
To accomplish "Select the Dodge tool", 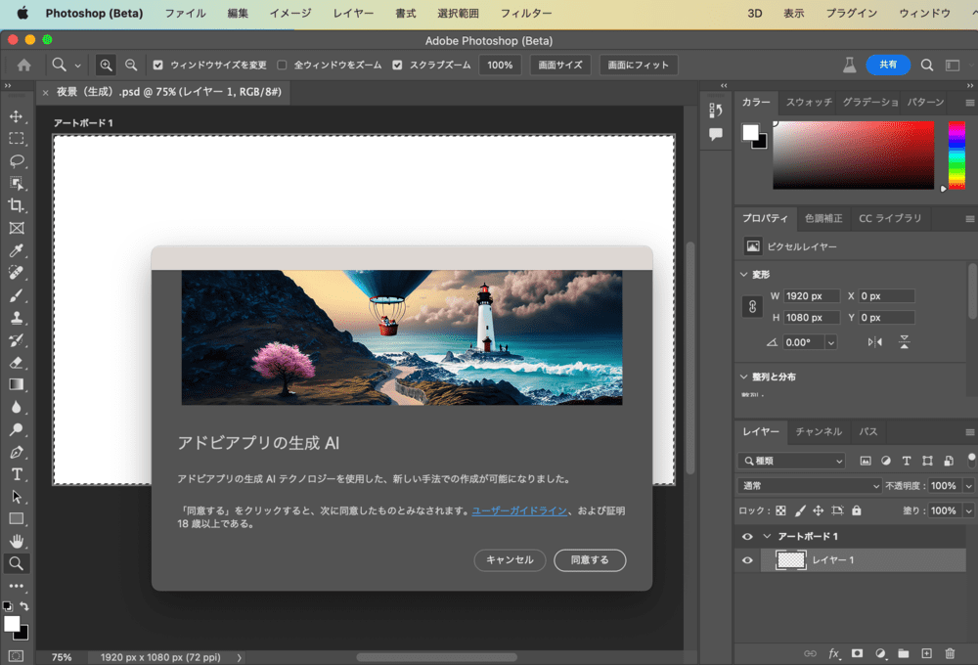I will 17,430.
